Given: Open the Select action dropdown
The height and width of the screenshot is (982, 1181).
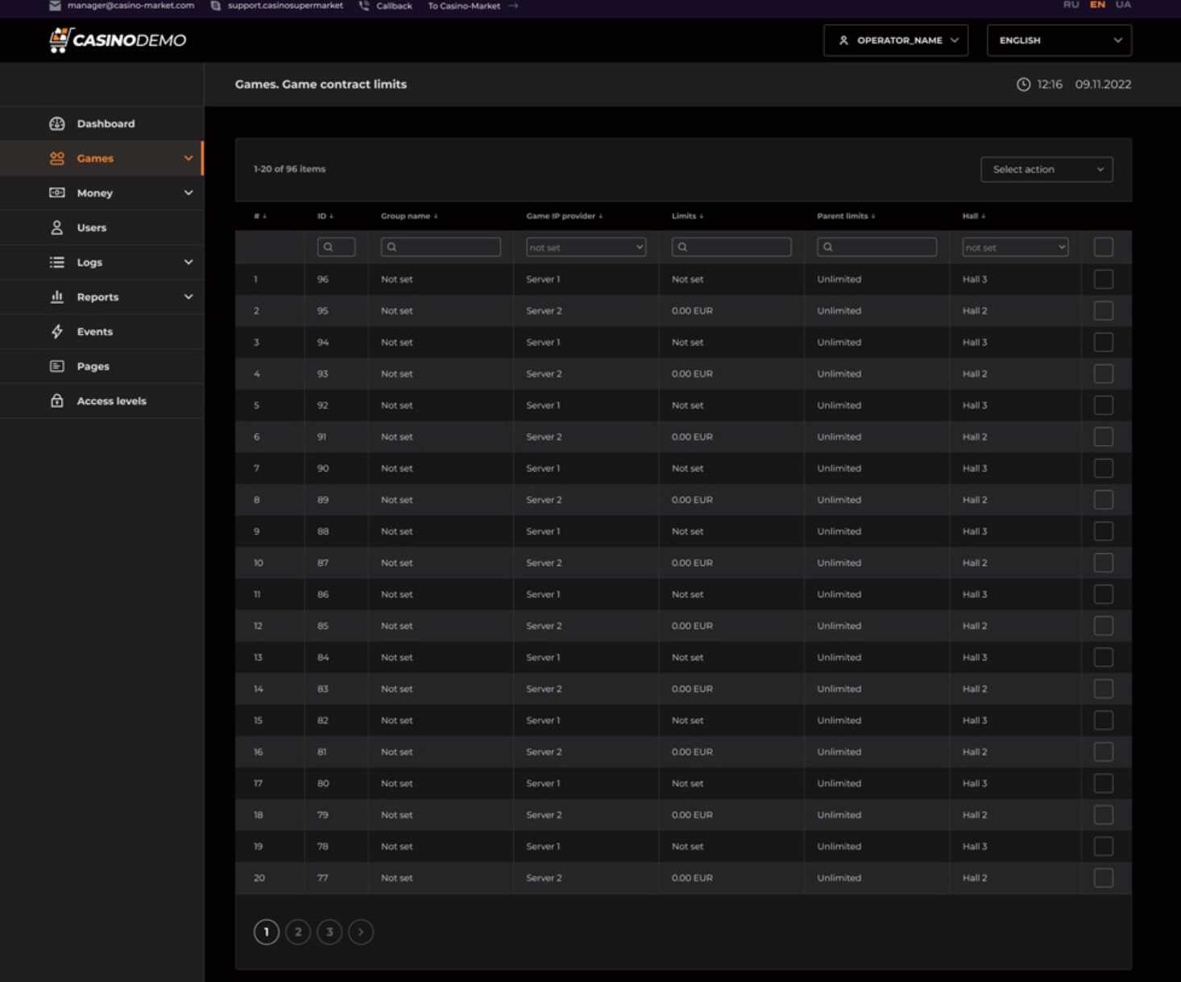Looking at the screenshot, I should pos(1046,169).
